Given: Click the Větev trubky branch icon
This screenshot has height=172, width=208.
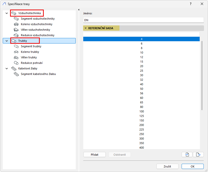Looking at the screenshot, I should tap(16, 57).
